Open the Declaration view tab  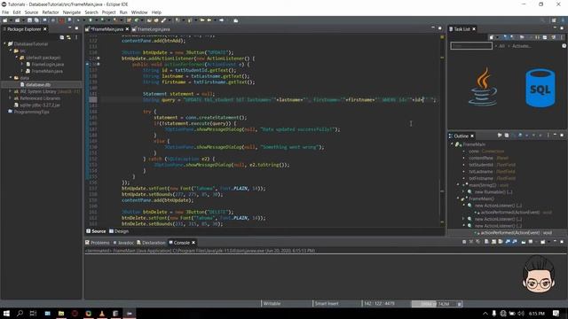[151, 243]
